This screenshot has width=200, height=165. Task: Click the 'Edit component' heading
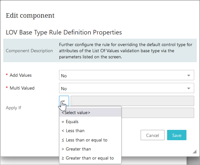pyautogui.click(x=30, y=15)
